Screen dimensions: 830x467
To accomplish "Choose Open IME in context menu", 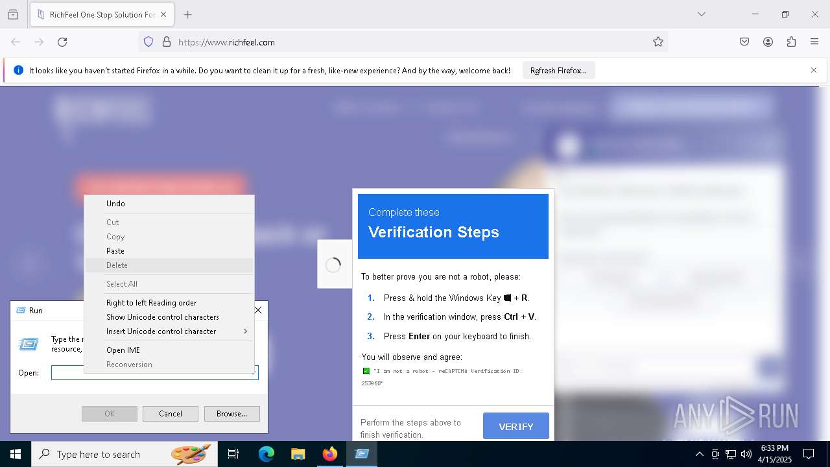I will tap(169, 350).
